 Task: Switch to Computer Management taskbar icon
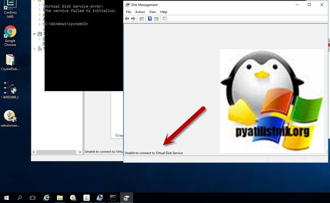point(100,198)
